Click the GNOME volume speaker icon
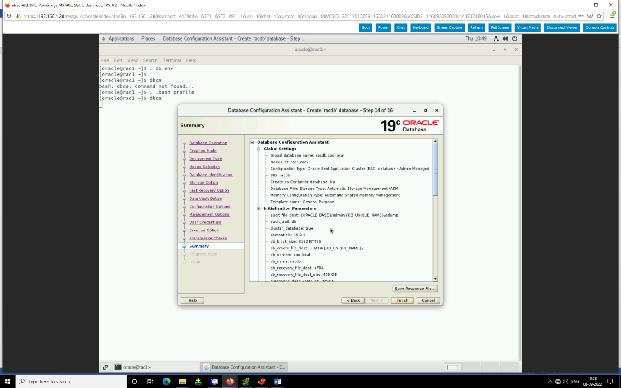Screen dimensions: 621x388 505,39
